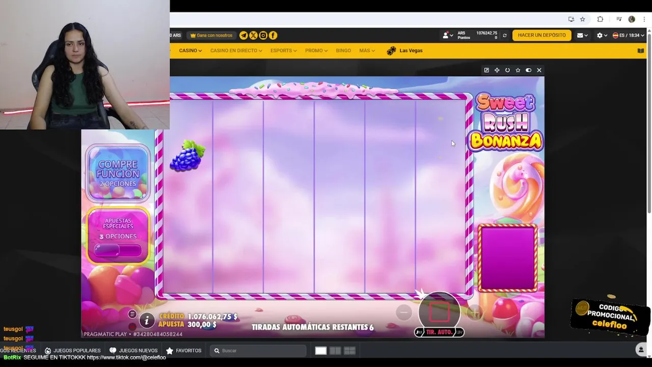Open the game in a new window
This screenshot has width=652, height=367.
click(486, 70)
